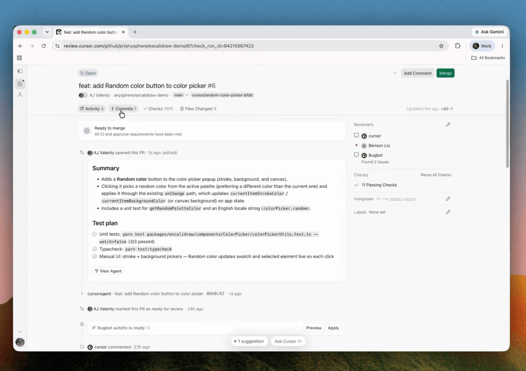
Task: Go back to the previous page
Action: (20, 46)
